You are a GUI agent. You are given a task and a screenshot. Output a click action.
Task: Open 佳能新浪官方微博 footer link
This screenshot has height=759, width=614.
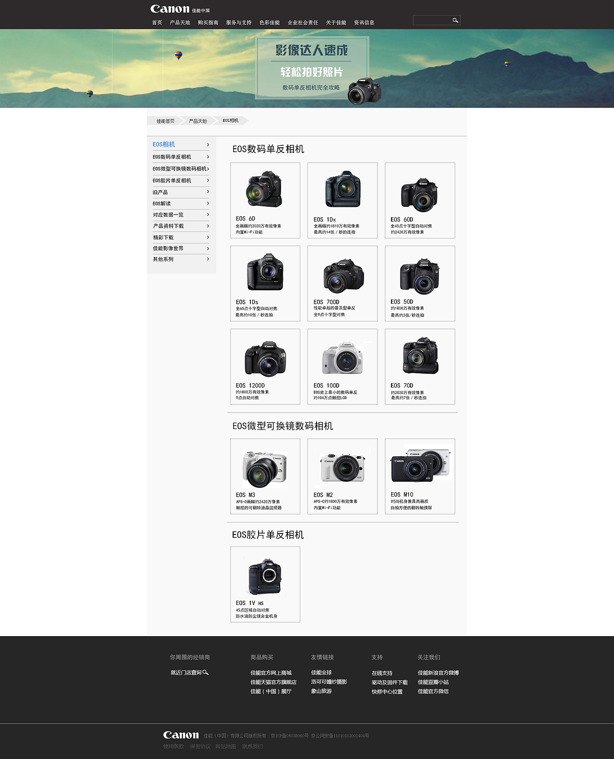438,673
